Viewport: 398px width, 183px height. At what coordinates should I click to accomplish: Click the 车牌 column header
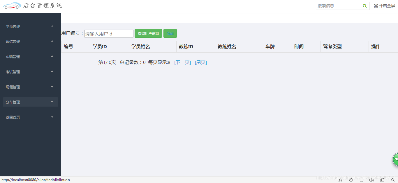click(x=277, y=46)
